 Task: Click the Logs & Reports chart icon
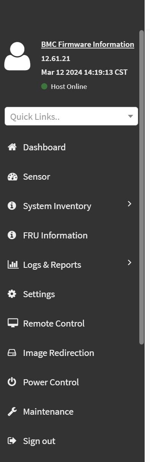(13, 264)
